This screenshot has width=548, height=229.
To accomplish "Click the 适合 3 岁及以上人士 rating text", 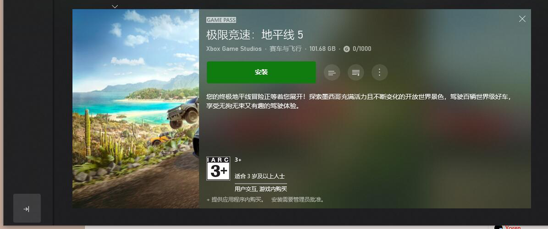I will click(260, 176).
